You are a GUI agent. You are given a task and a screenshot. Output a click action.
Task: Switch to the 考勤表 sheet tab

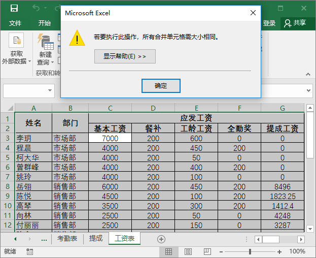click(67, 239)
